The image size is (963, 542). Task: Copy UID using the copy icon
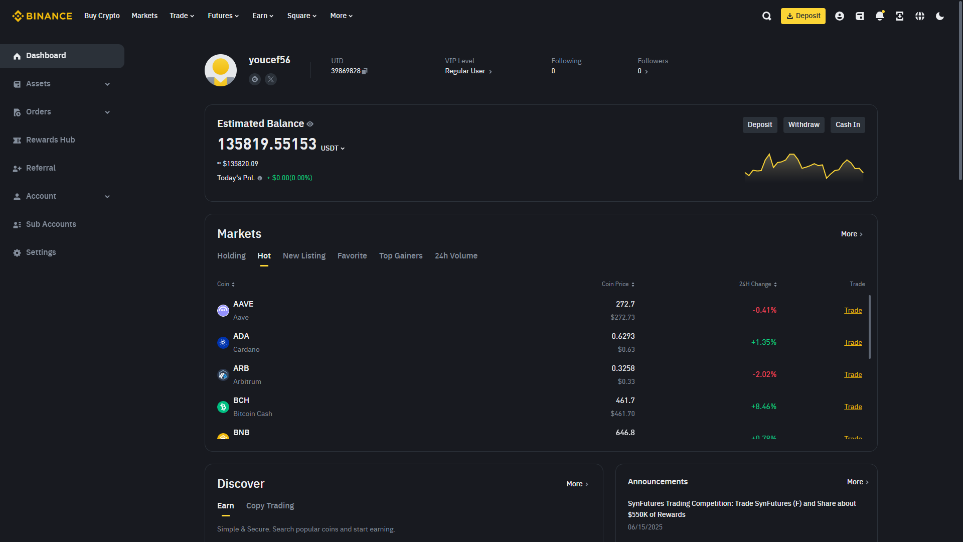click(x=365, y=71)
